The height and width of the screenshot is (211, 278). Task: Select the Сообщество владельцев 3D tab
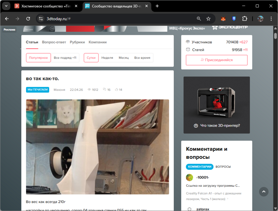[117, 6]
